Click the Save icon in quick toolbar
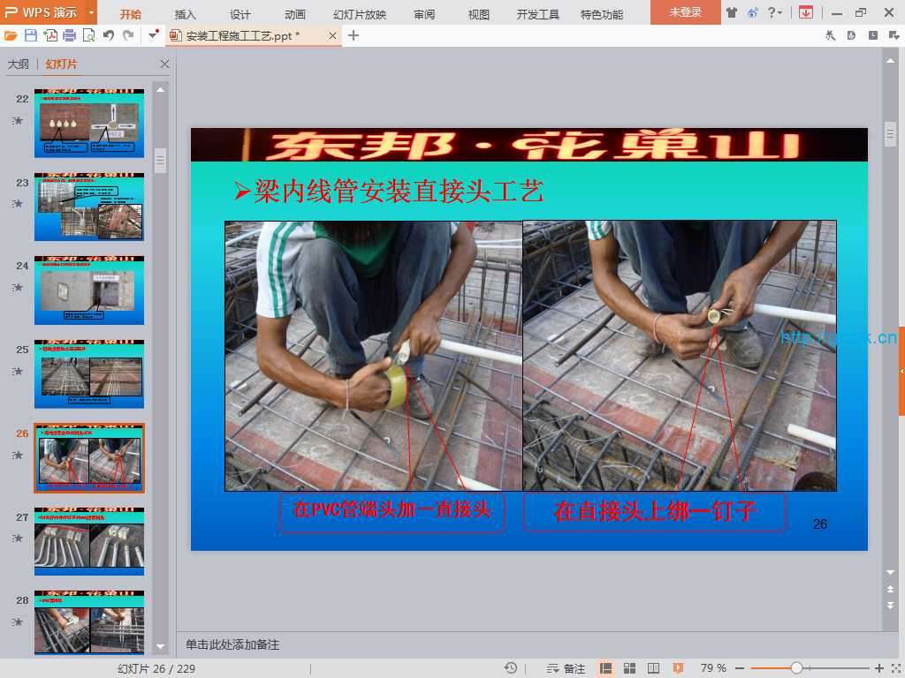This screenshot has width=905, height=678. pyautogui.click(x=31, y=35)
